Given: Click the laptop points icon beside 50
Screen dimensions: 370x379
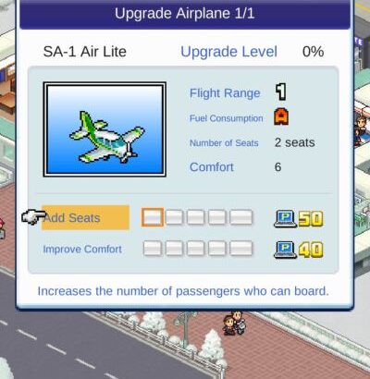Looking at the screenshot, I should [285, 218].
